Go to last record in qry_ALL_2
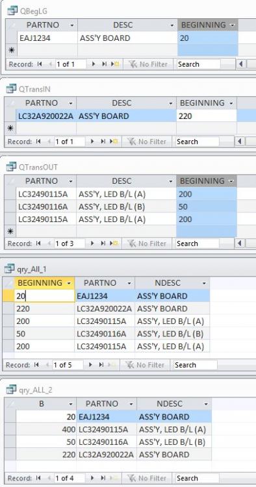The width and height of the screenshot is (256, 487). 103,479
